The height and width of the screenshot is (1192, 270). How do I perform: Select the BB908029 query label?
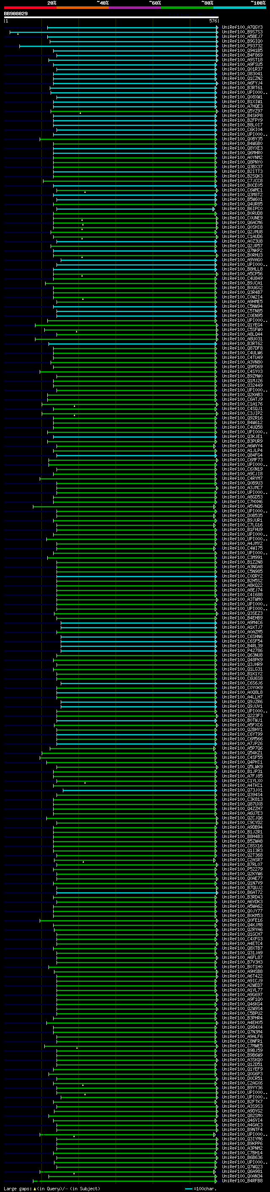coord(16,14)
